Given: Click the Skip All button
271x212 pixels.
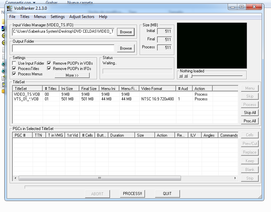Looking at the screenshot, I should click(250, 113).
